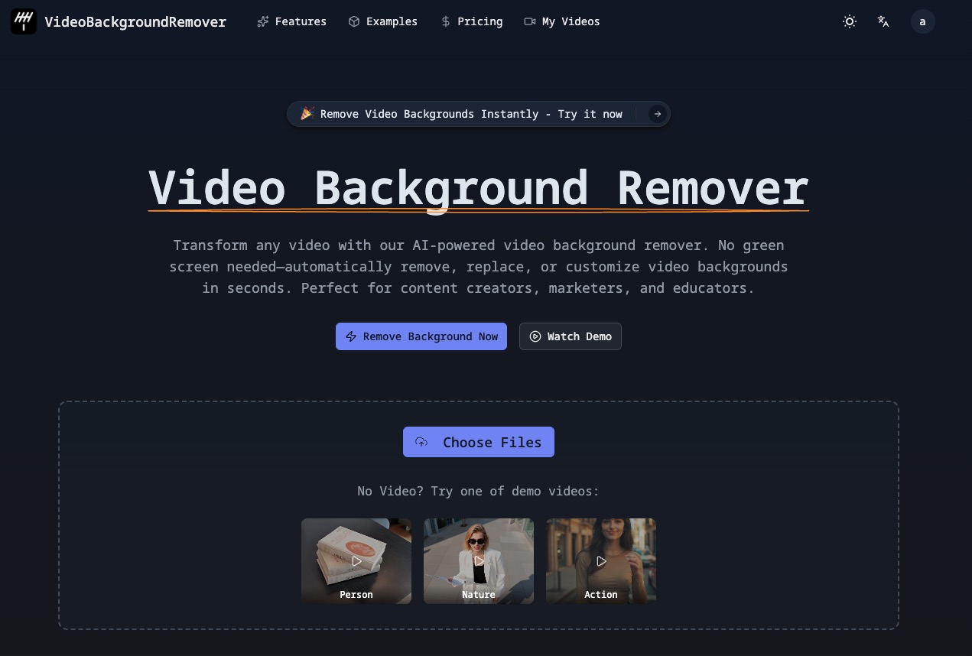Play the Action demo video

coord(601,561)
